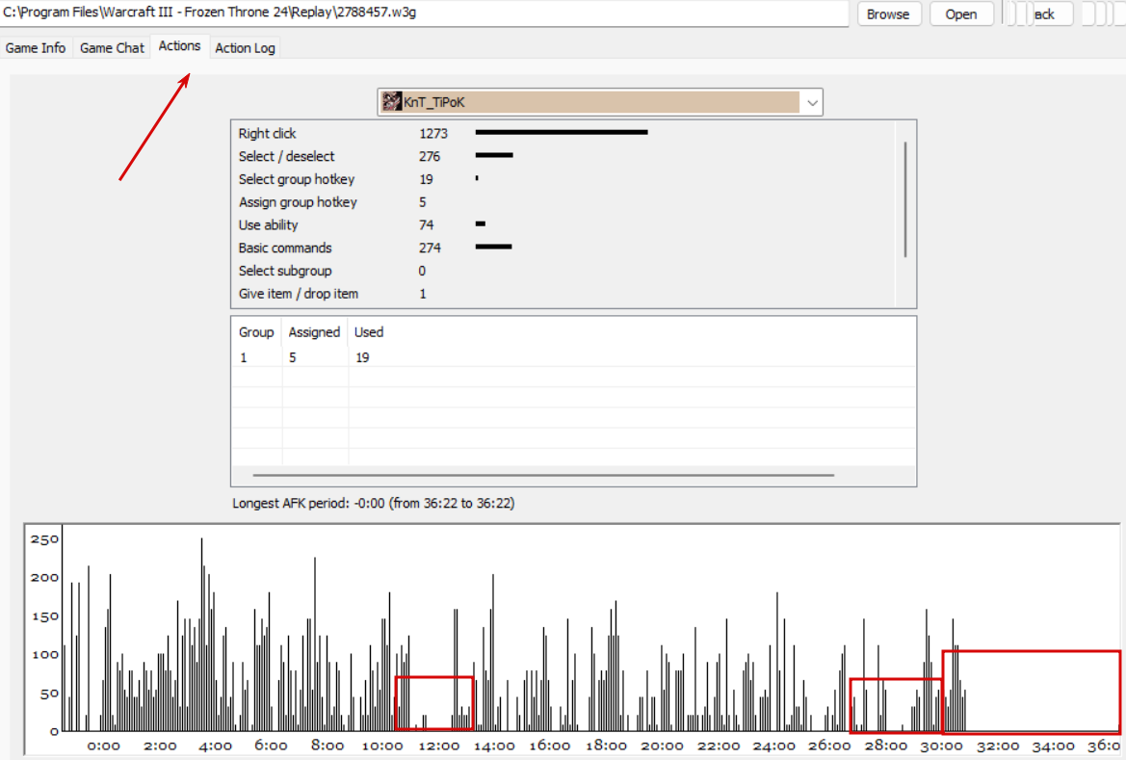Screen dimensions: 1126x760
Task: Select the Right click action row
Action: tap(563, 133)
